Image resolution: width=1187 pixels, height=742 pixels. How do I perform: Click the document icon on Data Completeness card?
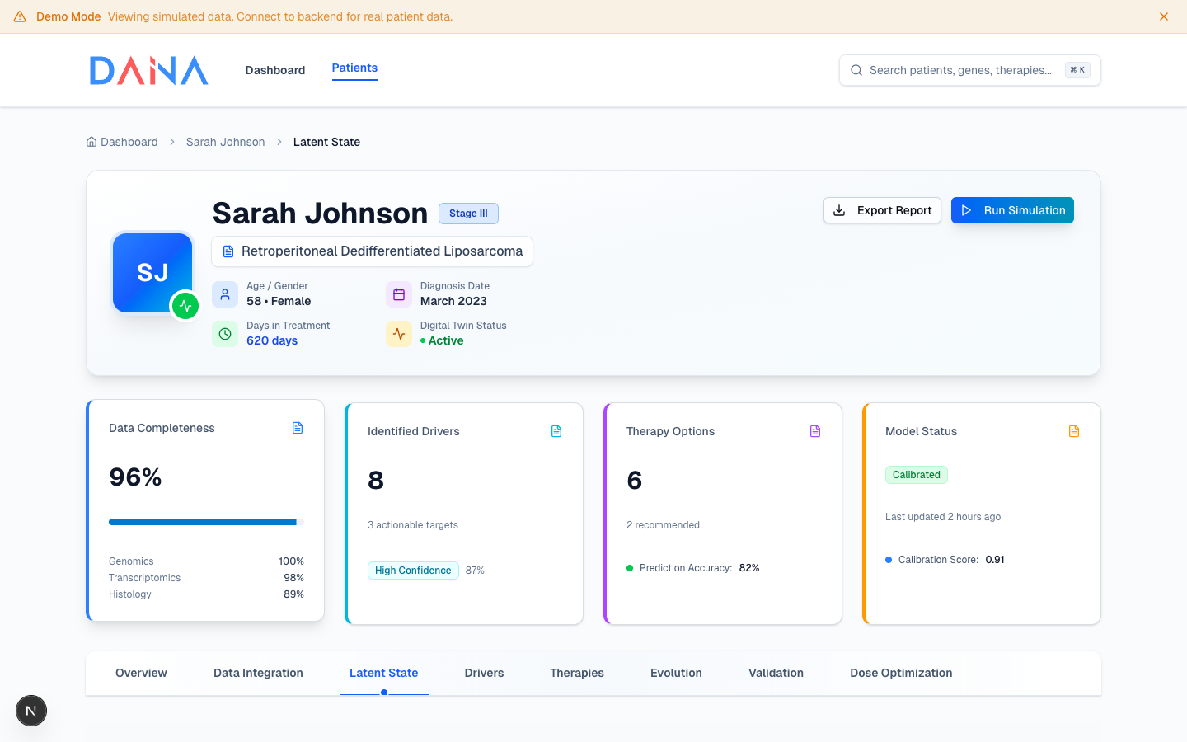coord(298,428)
